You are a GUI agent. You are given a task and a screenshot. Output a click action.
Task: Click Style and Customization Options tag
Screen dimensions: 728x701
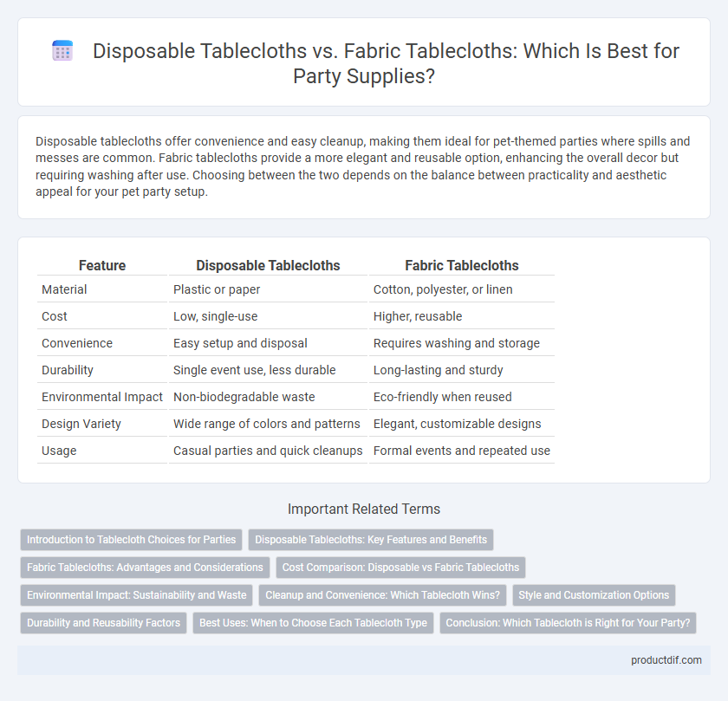594,595
